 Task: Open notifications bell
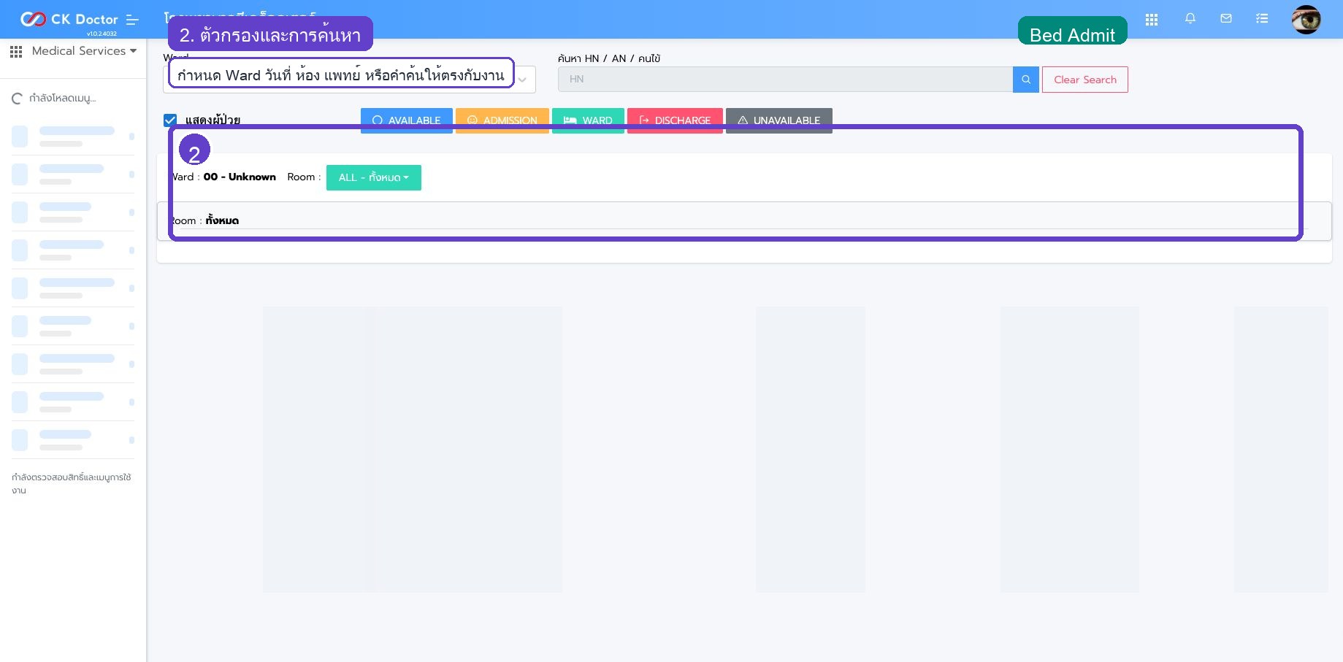(1190, 19)
